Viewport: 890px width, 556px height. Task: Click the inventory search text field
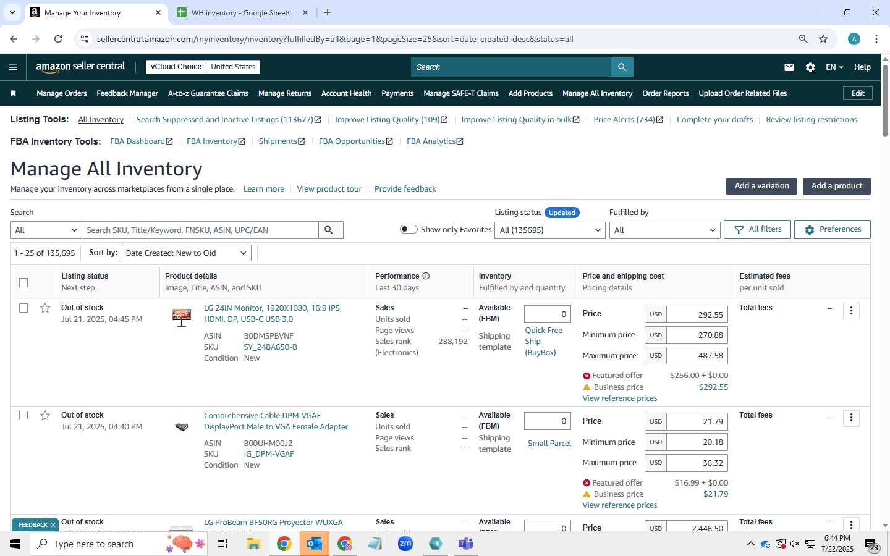[x=200, y=230]
